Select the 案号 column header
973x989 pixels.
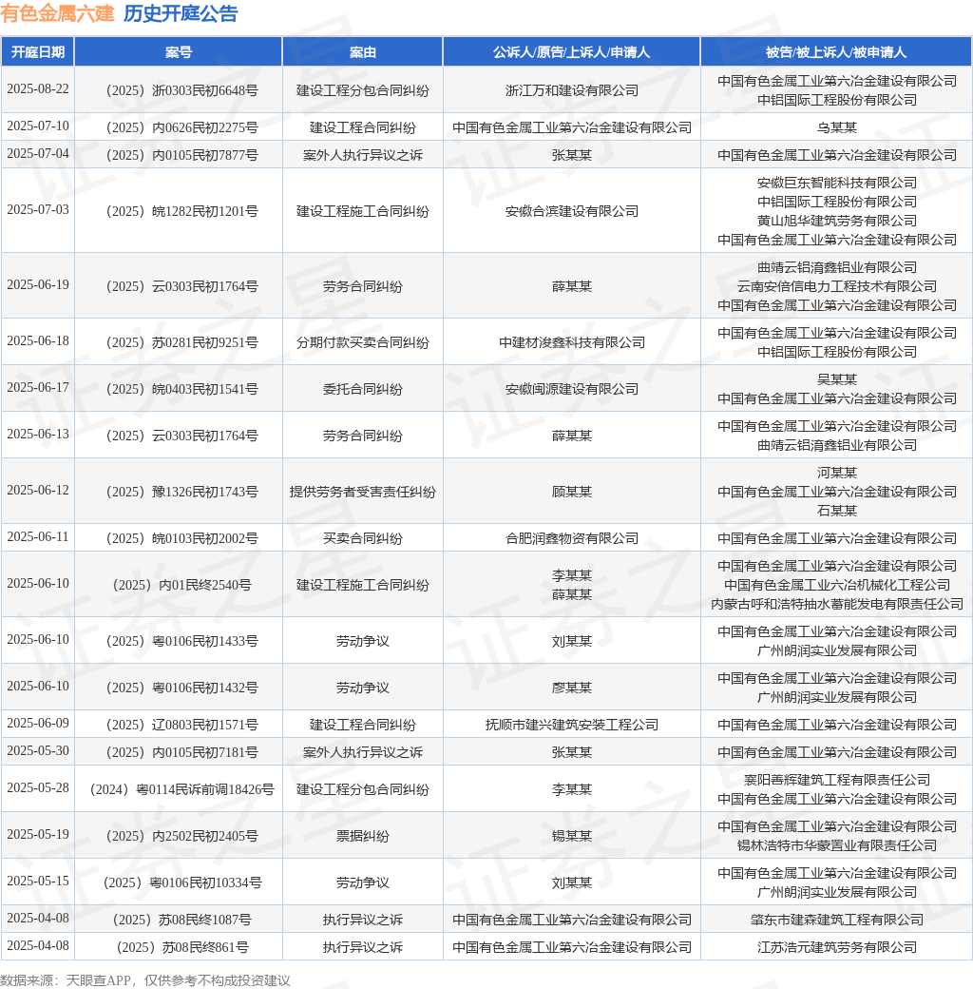pos(179,51)
